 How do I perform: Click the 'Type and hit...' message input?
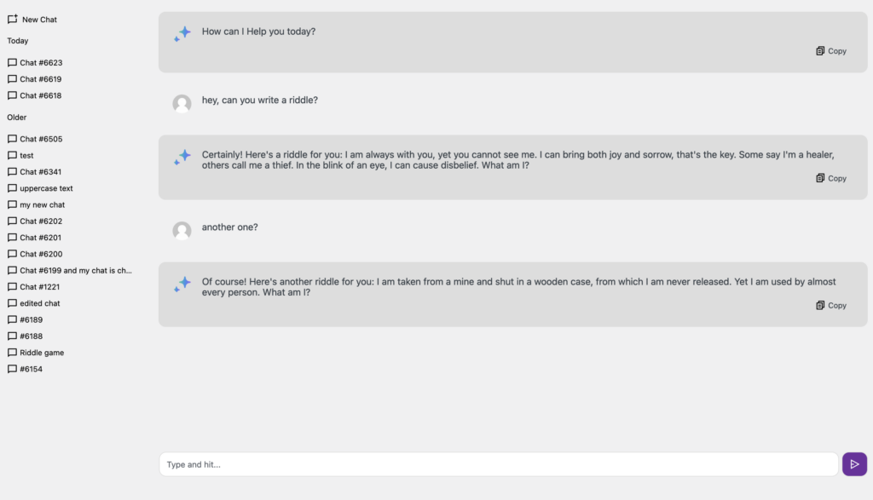pos(498,464)
